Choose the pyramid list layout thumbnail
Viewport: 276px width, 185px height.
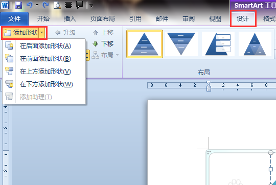(218, 44)
